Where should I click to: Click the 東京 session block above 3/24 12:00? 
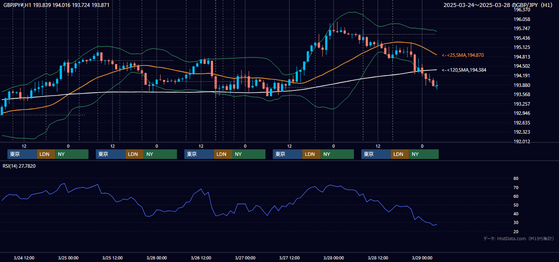click(22, 154)
